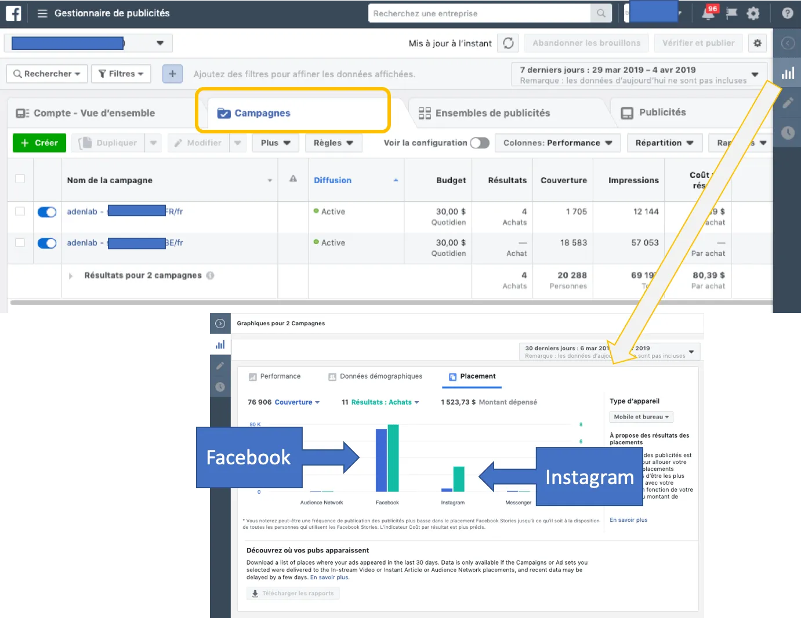Click Abandonner les brouillons button

[x=586, y=43]
